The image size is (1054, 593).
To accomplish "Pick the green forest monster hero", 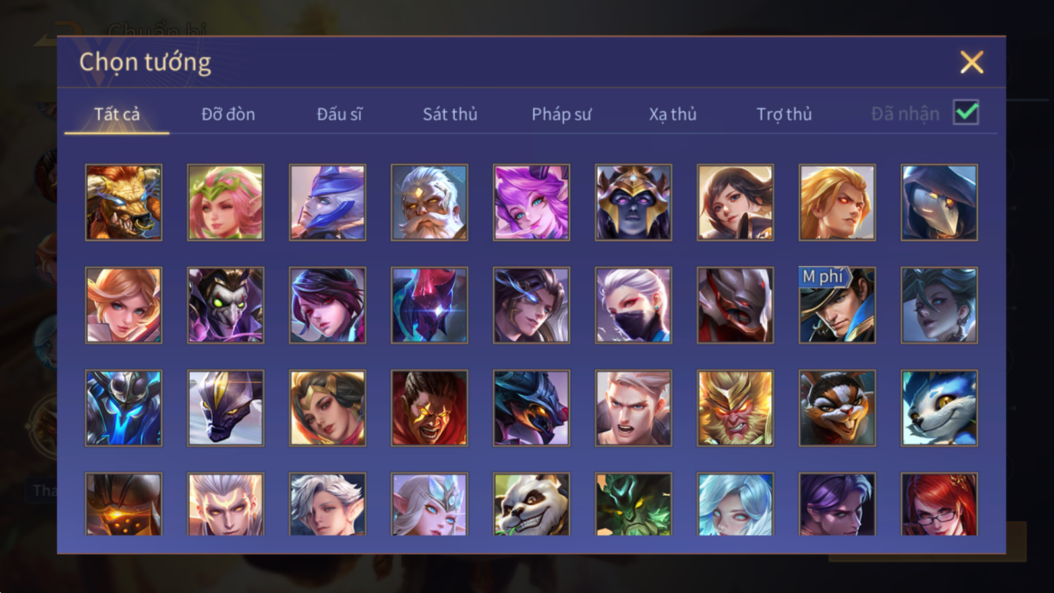I will (633, 504).
